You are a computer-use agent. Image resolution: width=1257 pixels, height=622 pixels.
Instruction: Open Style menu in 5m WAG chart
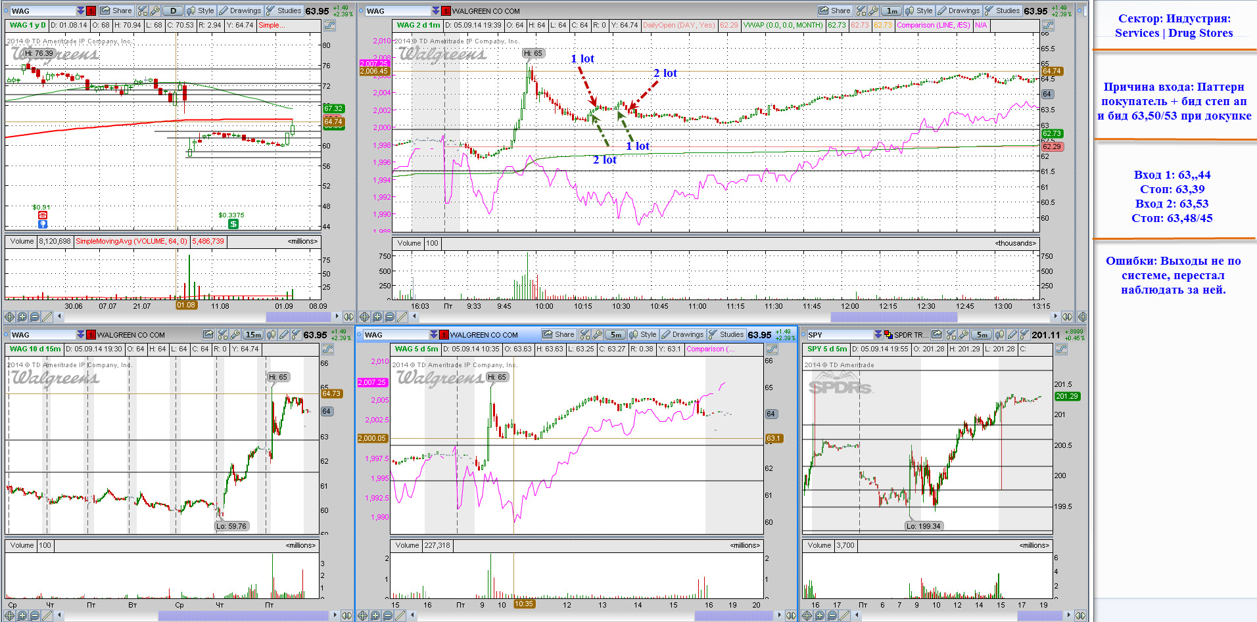tap(642, 334)
